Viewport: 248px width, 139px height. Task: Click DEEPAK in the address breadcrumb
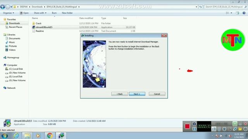click(24, 7)
